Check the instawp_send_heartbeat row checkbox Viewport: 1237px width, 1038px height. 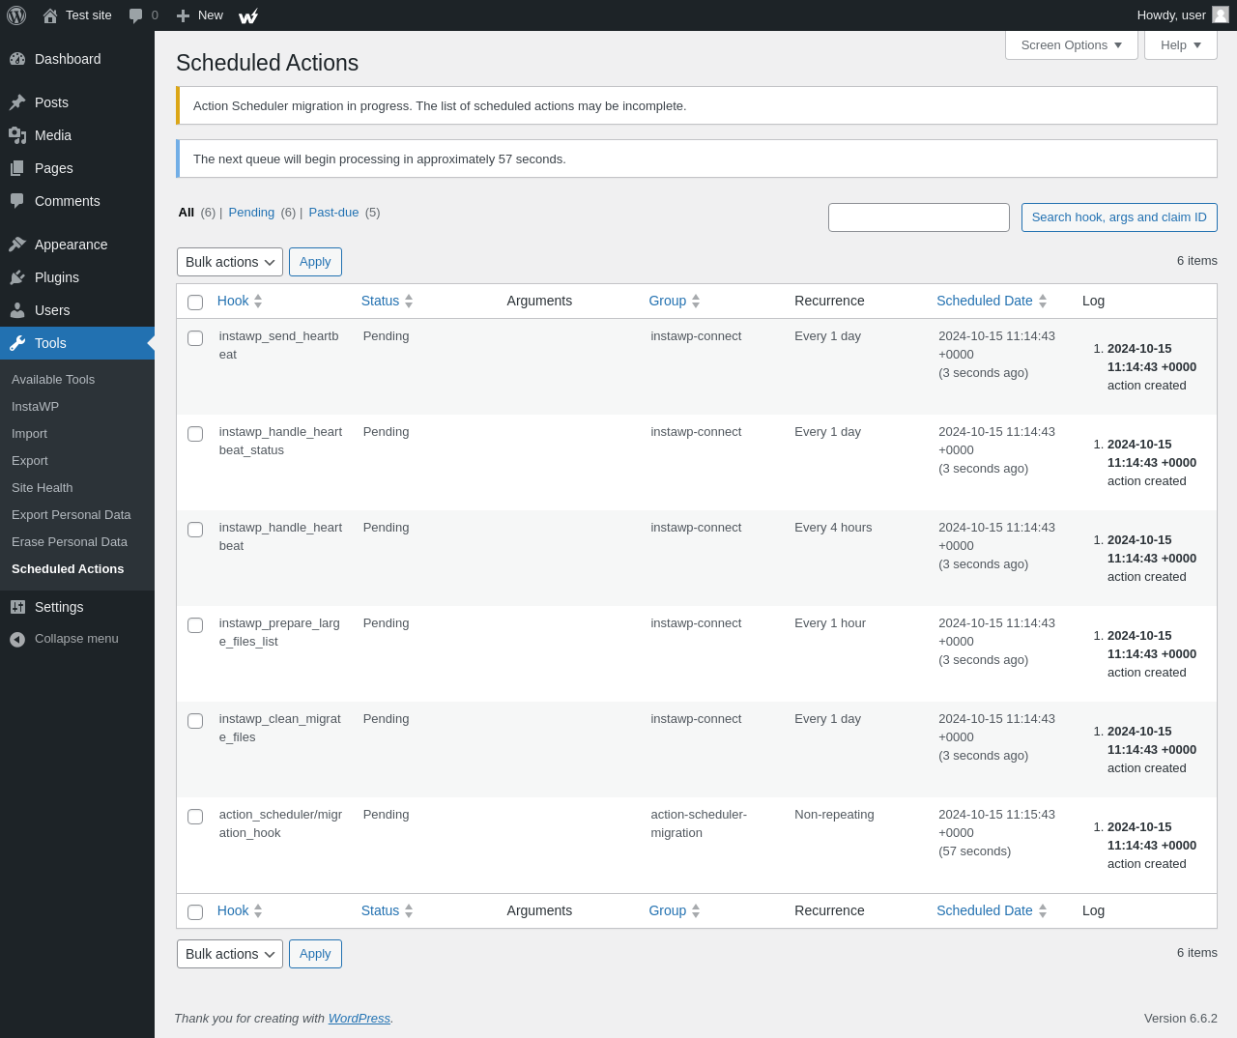tap(195, 338)
